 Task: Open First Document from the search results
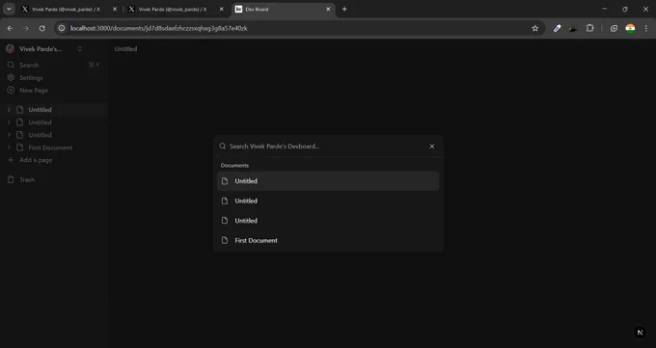(x=328, y=240)
